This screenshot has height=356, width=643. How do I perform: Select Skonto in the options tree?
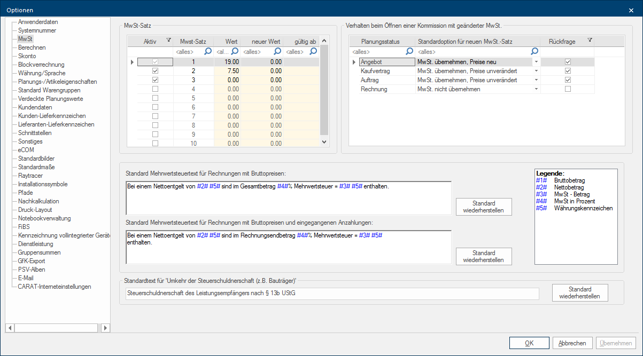(27, 56)
